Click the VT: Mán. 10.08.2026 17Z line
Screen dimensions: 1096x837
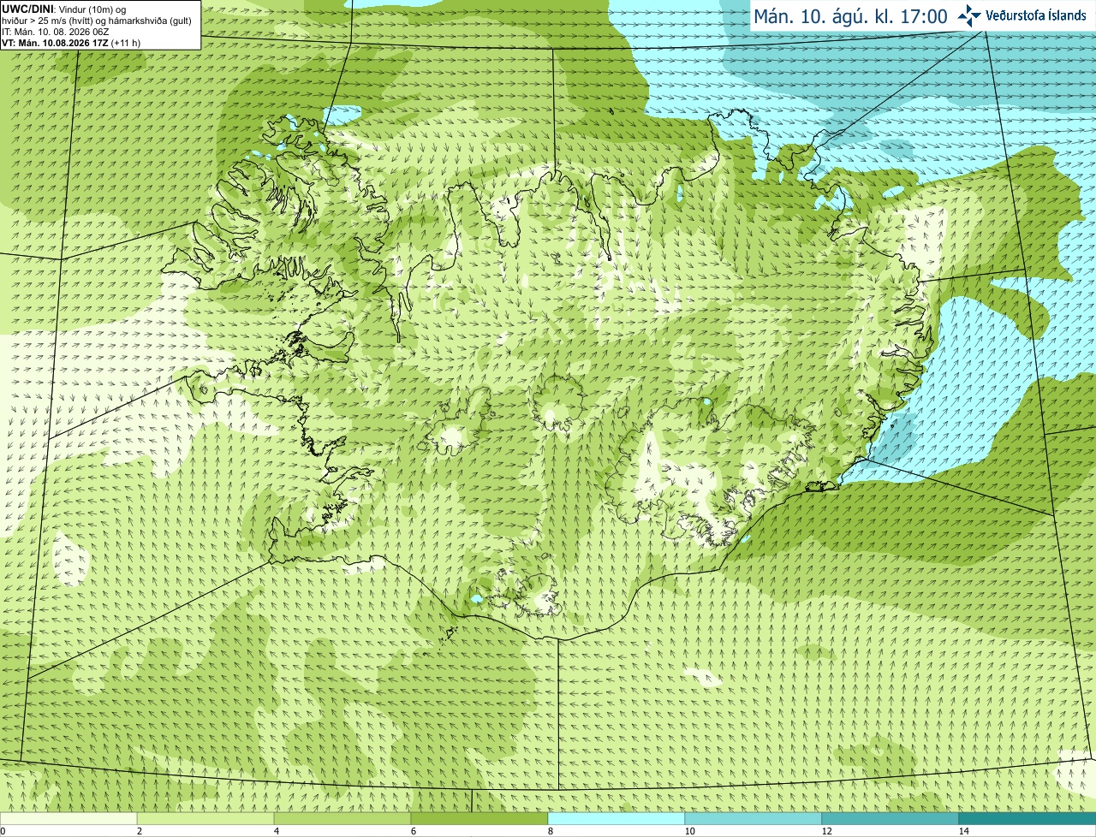(72, 43)
